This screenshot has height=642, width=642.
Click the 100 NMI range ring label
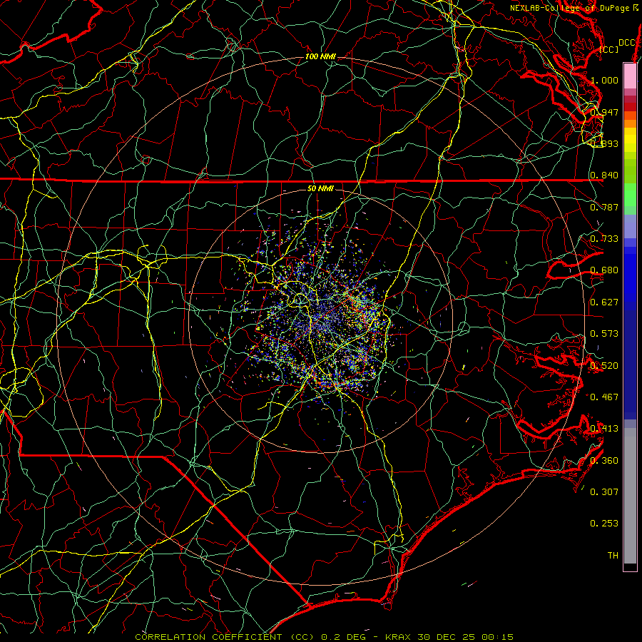point(320,56)
